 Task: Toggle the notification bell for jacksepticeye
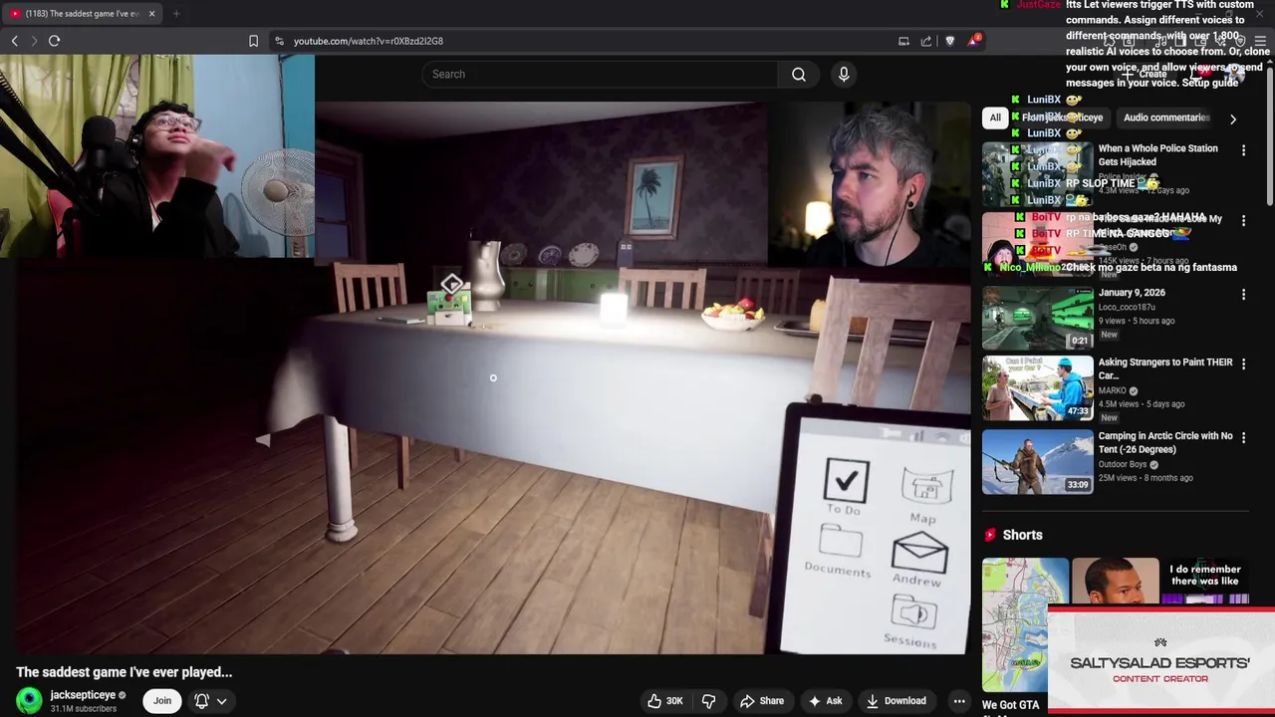point(201,701)
